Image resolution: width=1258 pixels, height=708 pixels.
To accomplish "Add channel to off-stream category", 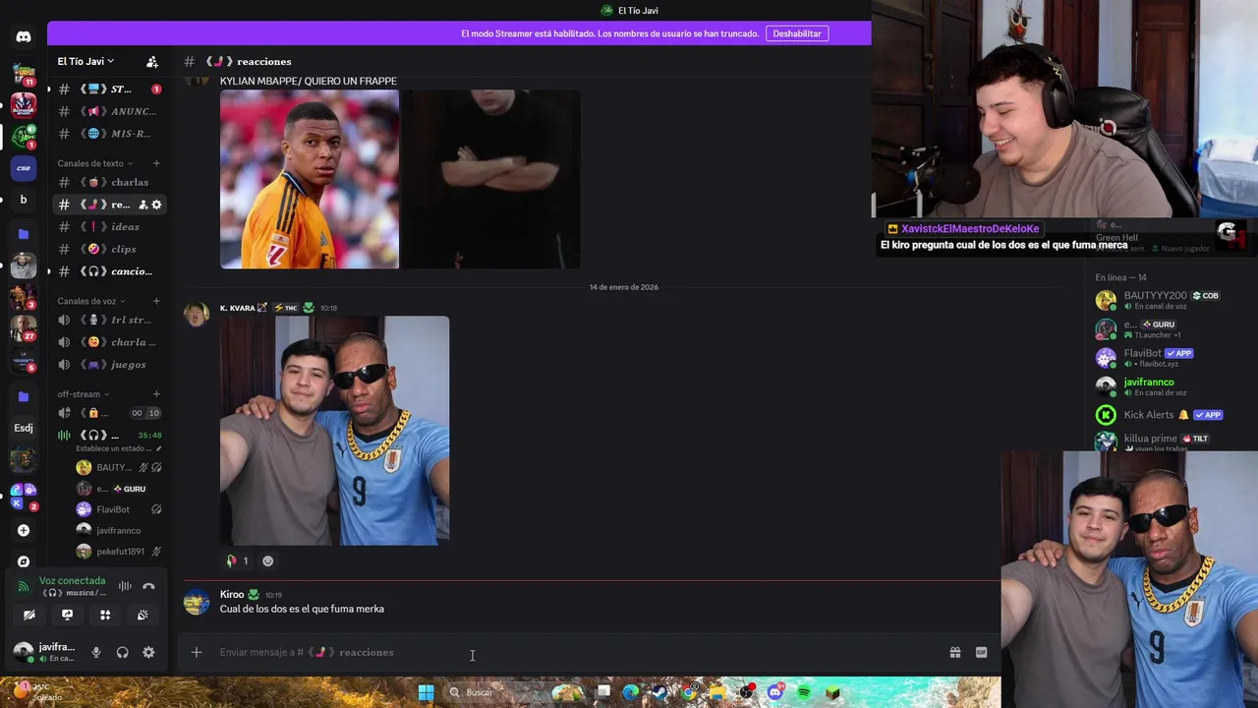I will pos(156,394).
